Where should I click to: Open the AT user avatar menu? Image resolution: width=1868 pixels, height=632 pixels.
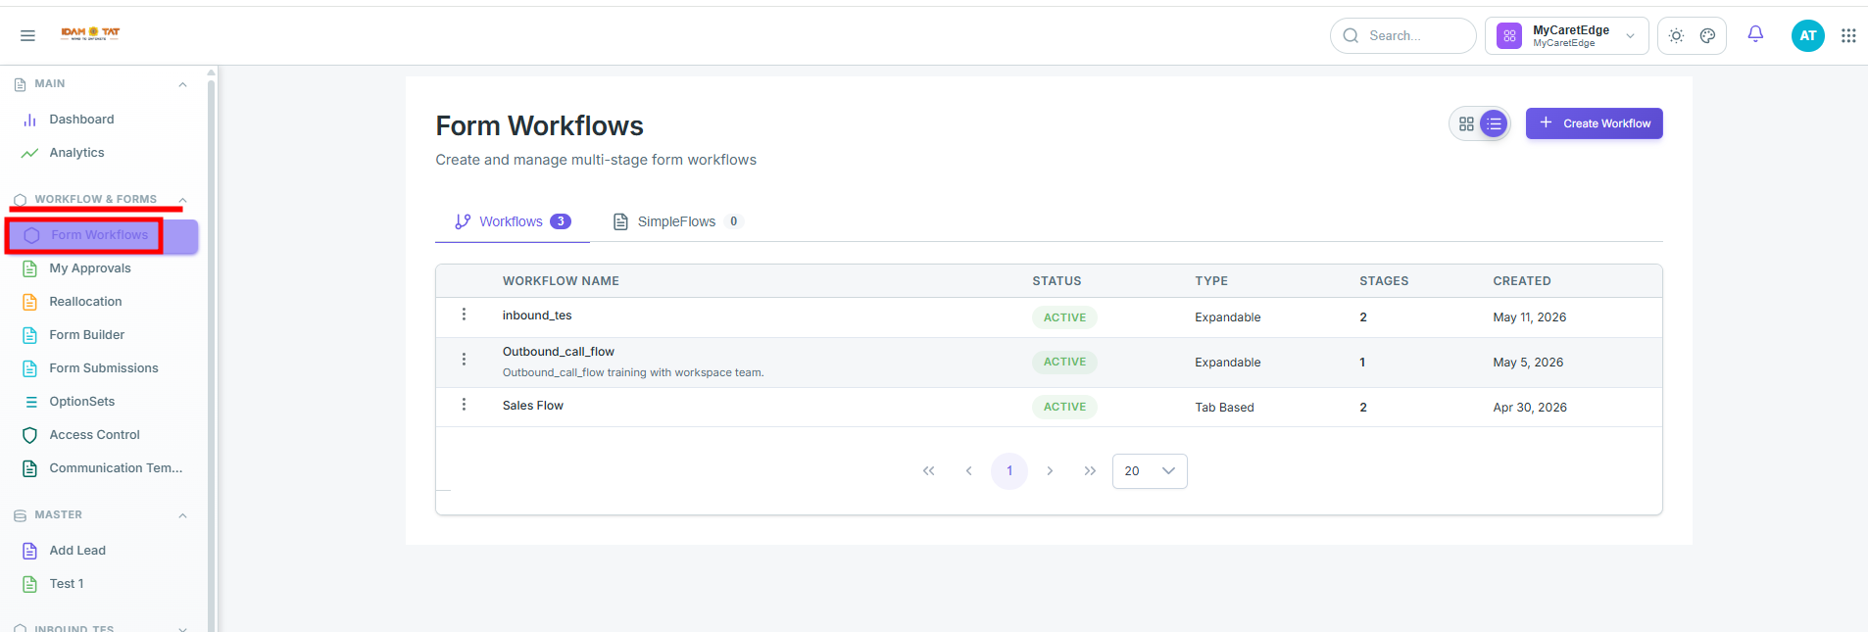[1807, 35]
